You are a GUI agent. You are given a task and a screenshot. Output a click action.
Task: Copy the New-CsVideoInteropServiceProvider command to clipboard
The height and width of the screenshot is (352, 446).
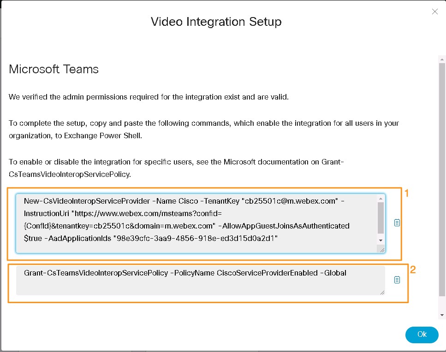tap(397, 223)
